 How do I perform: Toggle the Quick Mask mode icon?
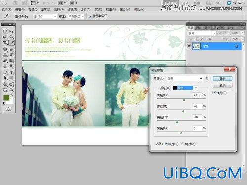tap(8, 109)
